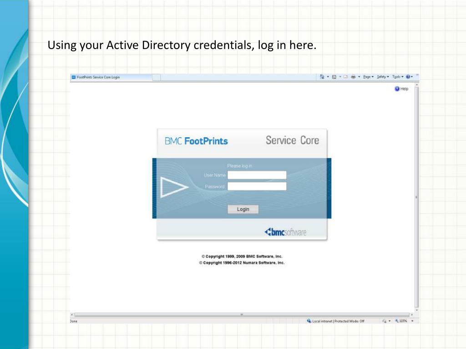Click the FootPrints tab favicon

coord(74,77)
